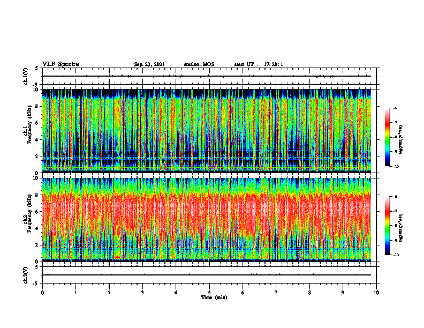Click the ch.1 colorbar "-6" label
The height and width of the screenshot is (328, 424).
[x=396, y=108]
